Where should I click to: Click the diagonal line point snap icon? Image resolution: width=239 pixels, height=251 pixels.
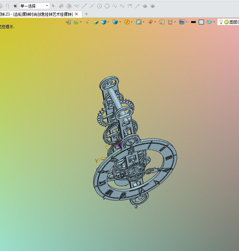pos(137,6)
